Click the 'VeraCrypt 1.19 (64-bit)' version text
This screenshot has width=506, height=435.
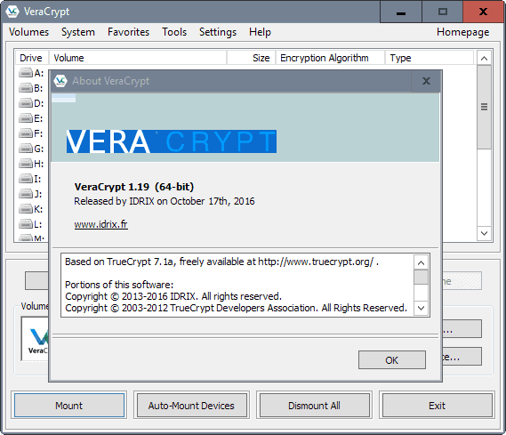(x=134, y=187)
